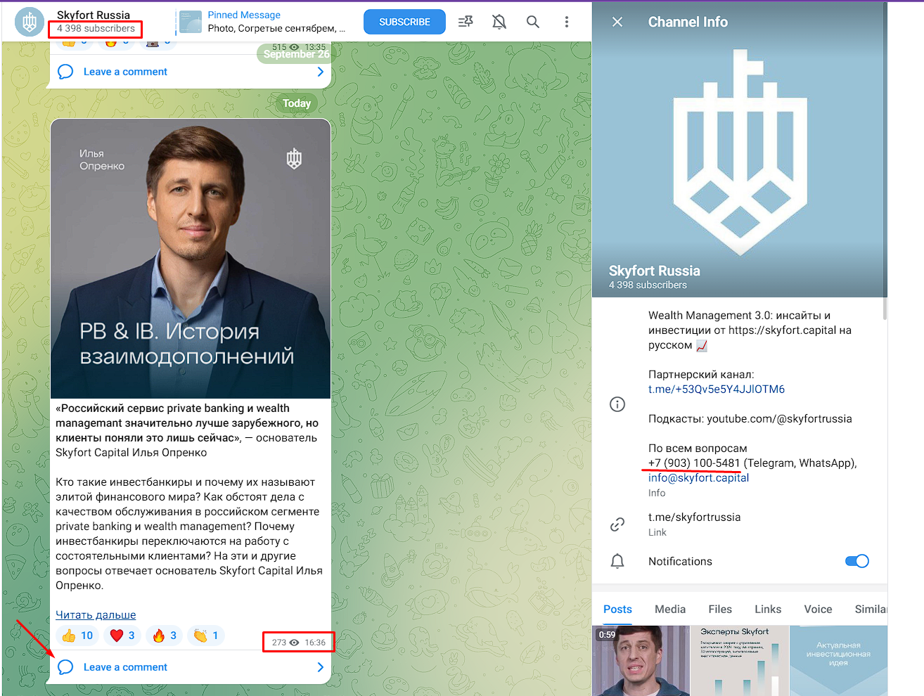
Task: Click the info circle icon in channel description
Action: click(617, 404)
